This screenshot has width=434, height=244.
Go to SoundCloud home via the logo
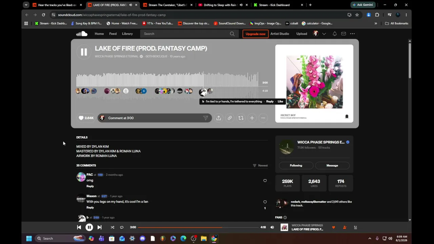tap(82, 34)
